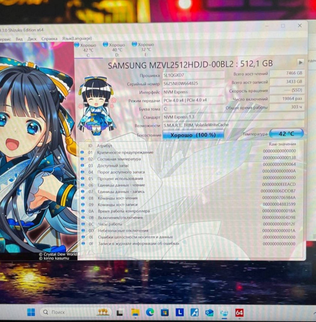
Task: Open Microsoft Store taskbar icon
Action: point(165,312)
